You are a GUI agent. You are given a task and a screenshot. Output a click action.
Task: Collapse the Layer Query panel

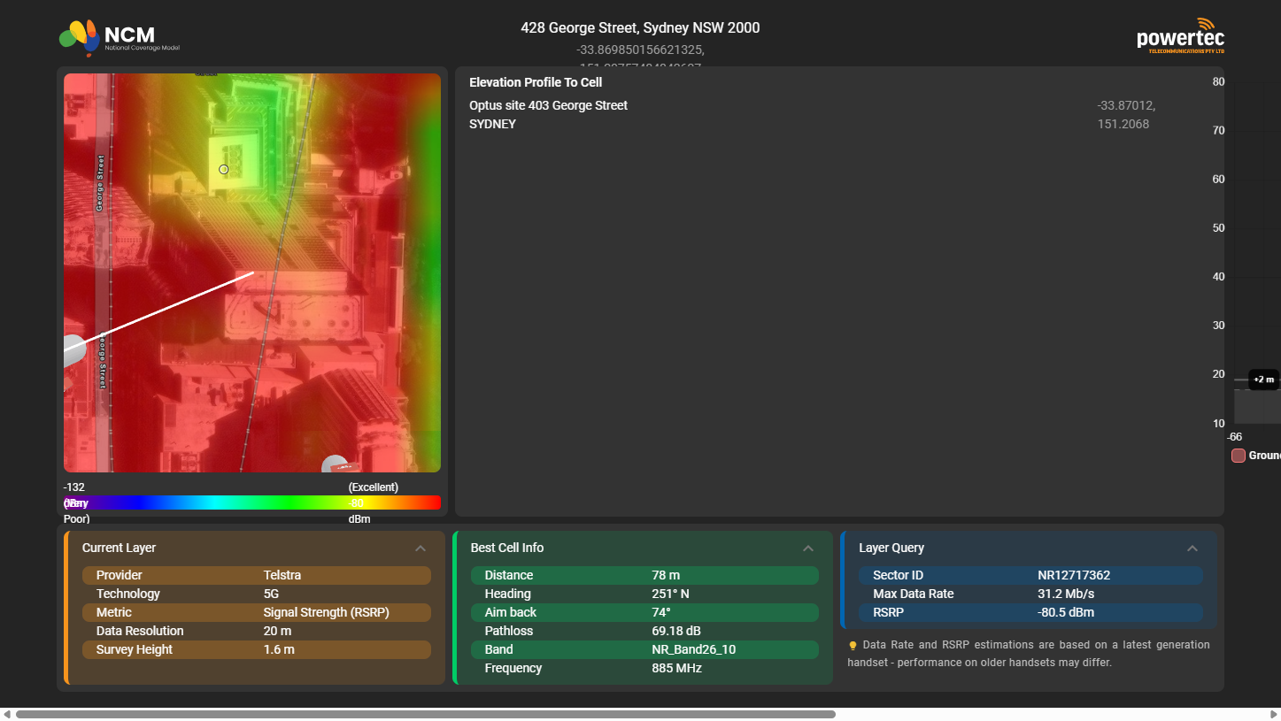1192,548
